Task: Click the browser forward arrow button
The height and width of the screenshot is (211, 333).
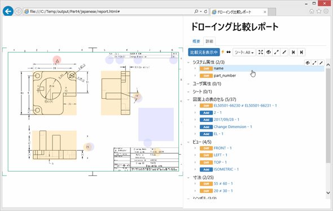Action: pyautogui.click(x=18, y=11)
